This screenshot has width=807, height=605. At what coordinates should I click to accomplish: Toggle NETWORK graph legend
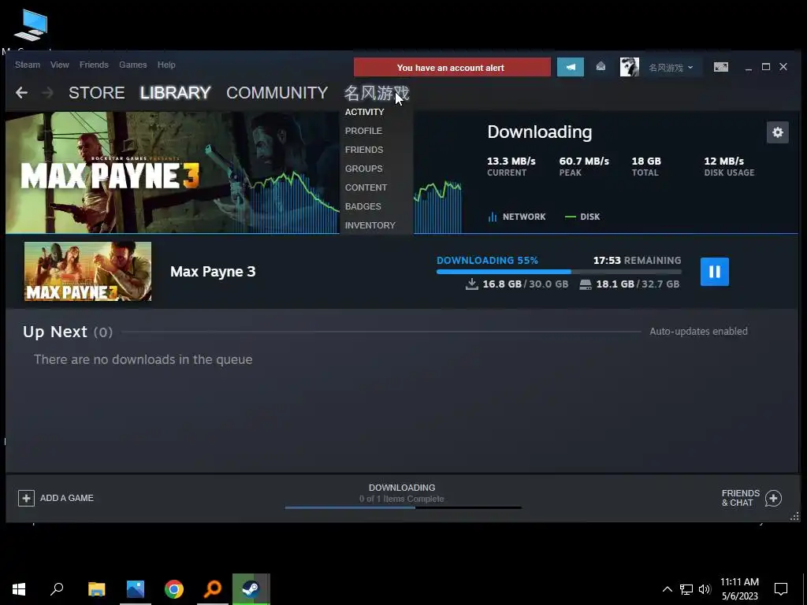click(517, 217)
